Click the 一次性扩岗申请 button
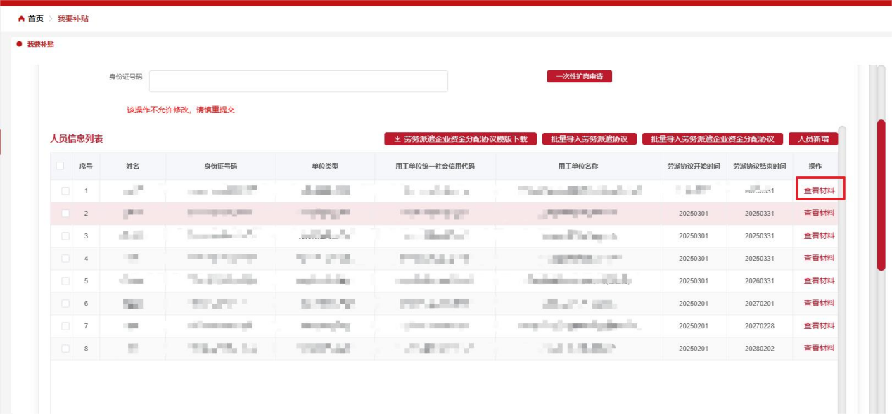 [x=578, y=76]
